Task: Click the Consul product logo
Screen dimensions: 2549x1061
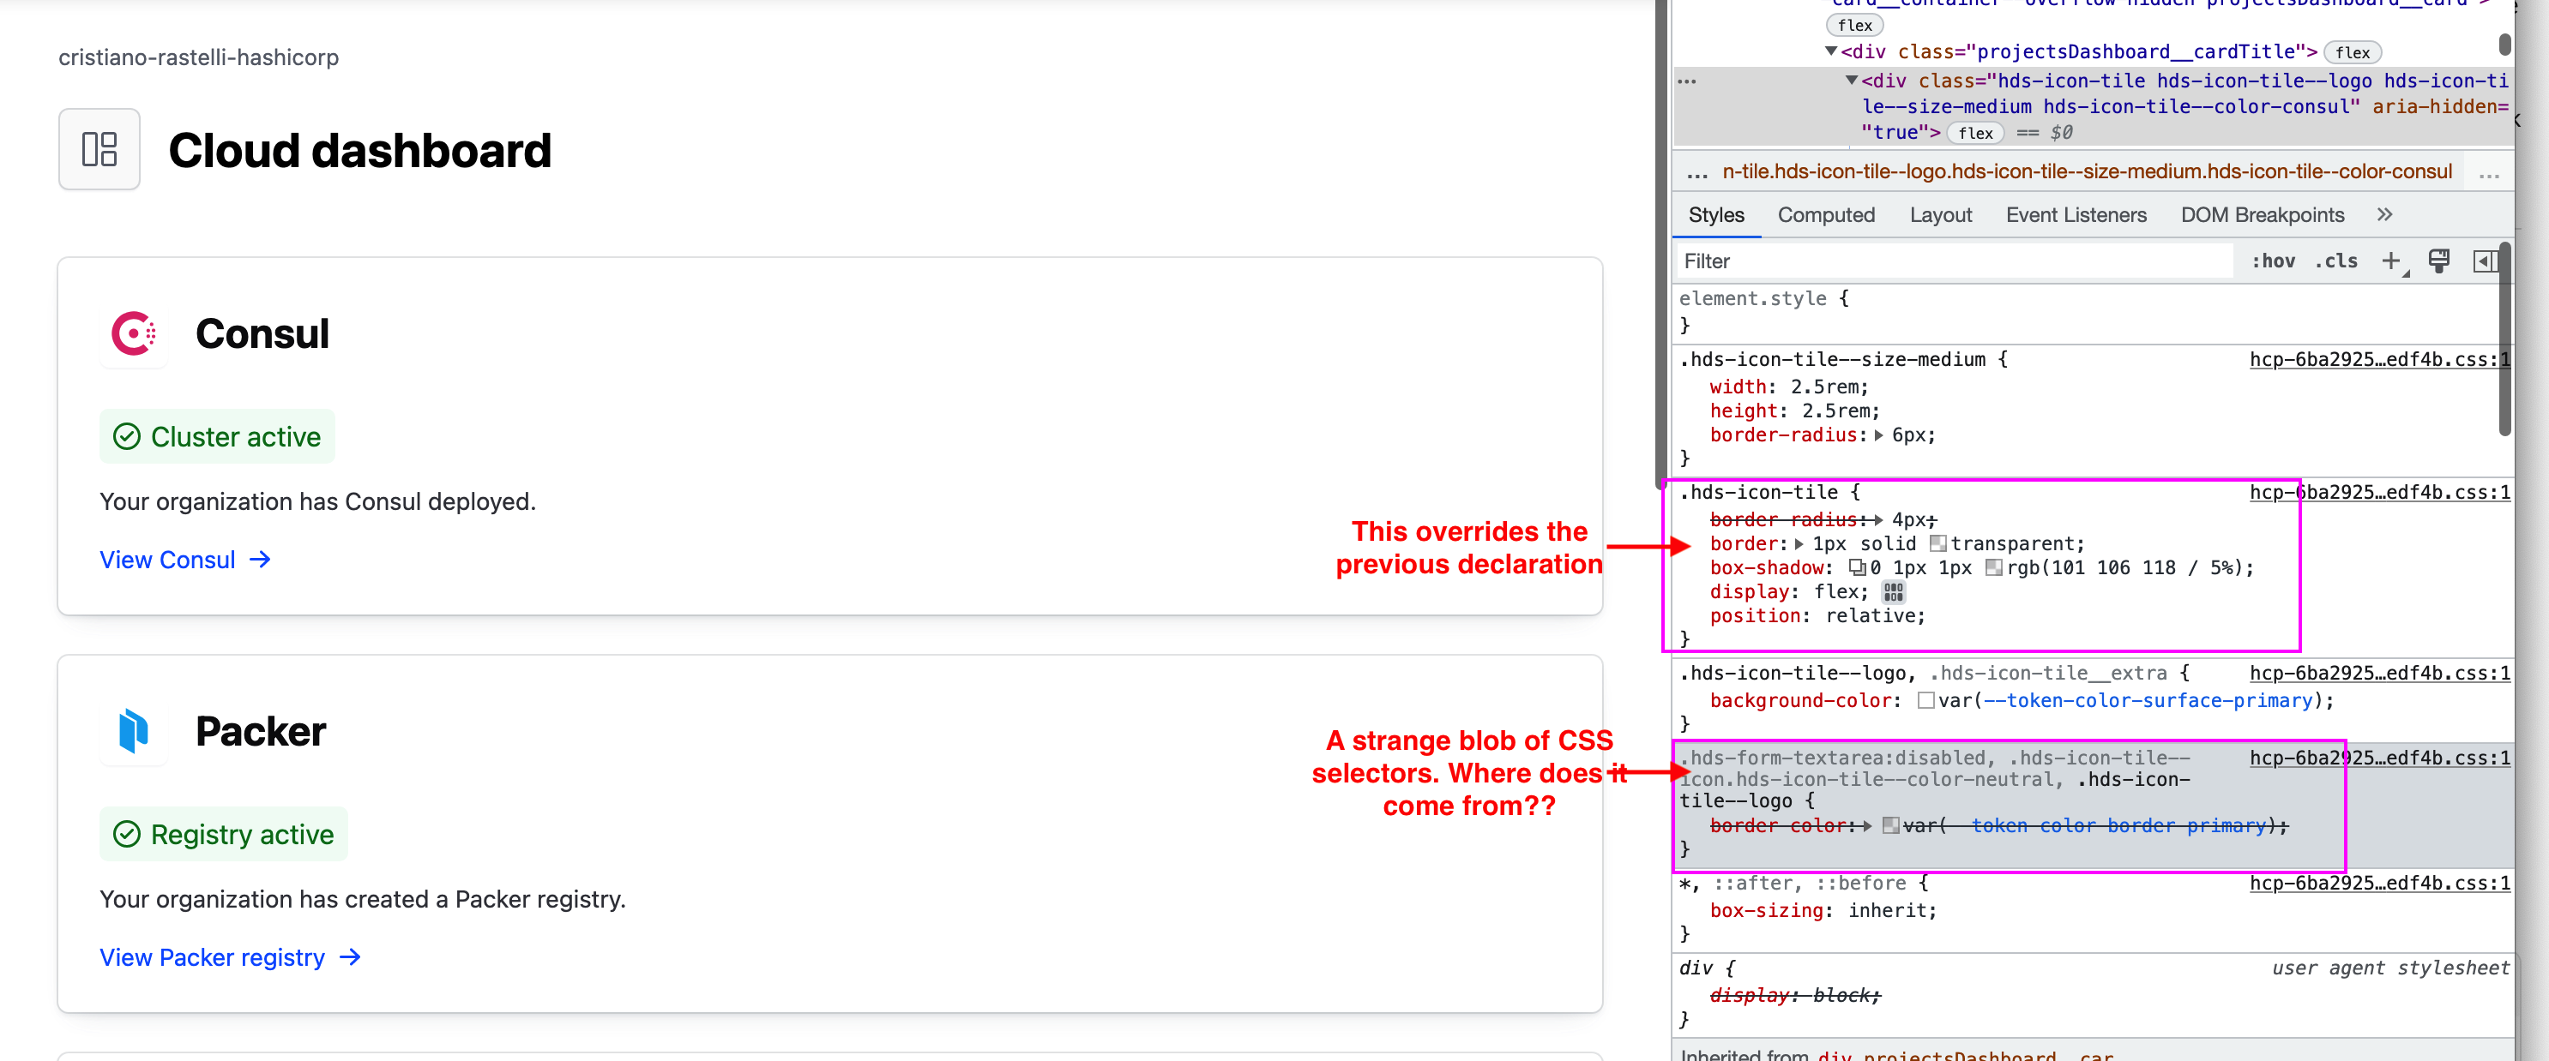Action: pyautogui.click(x=134, y=334)
